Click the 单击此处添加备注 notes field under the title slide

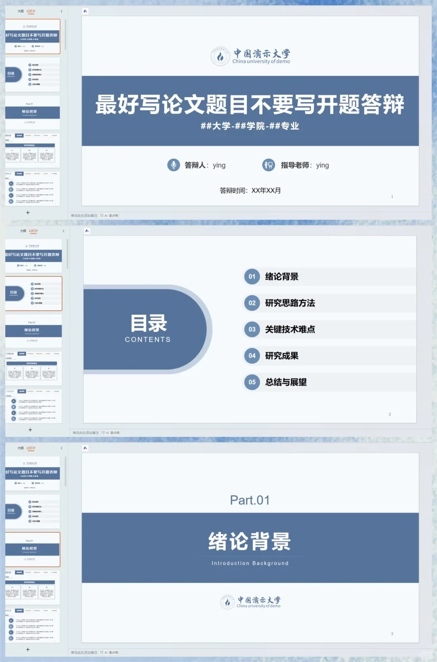coord(84,216)
